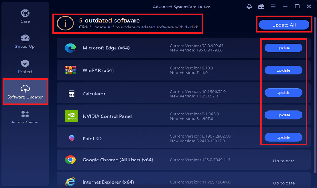Update the Calculator app
This screenshot has height=188, width=317.
point(283,93)
